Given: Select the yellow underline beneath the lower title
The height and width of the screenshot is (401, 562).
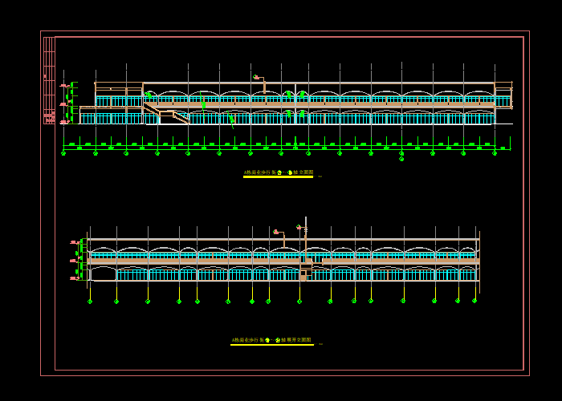Looking at the screenshot, I should [271, 345].
